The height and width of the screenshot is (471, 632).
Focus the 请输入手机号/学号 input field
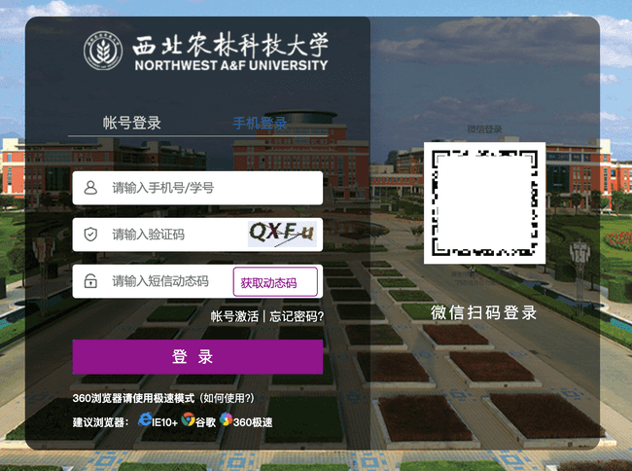click(x=197, y=188)
